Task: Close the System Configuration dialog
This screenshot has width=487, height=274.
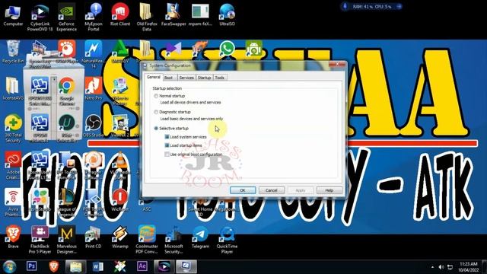Action: [337, 64]
